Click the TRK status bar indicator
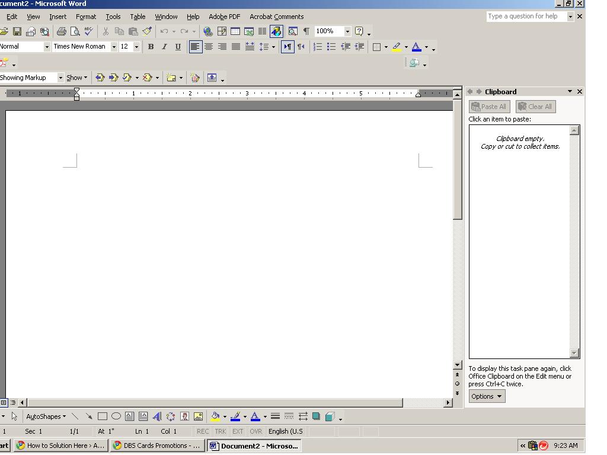607x455 pixels. coord(221,431)
